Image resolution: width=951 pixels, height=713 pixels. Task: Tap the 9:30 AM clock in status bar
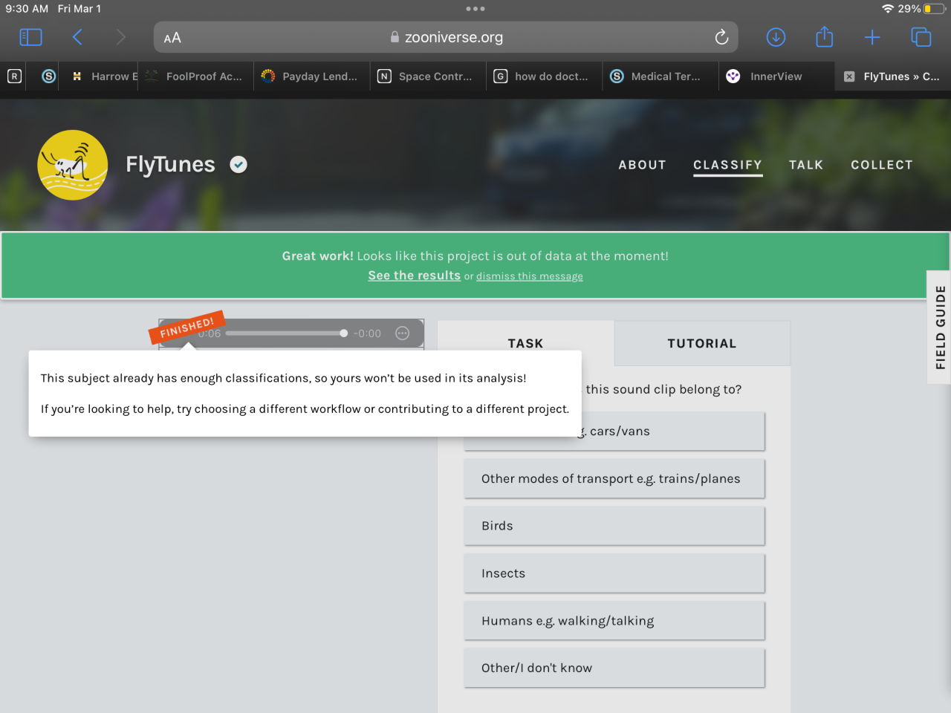27,9
